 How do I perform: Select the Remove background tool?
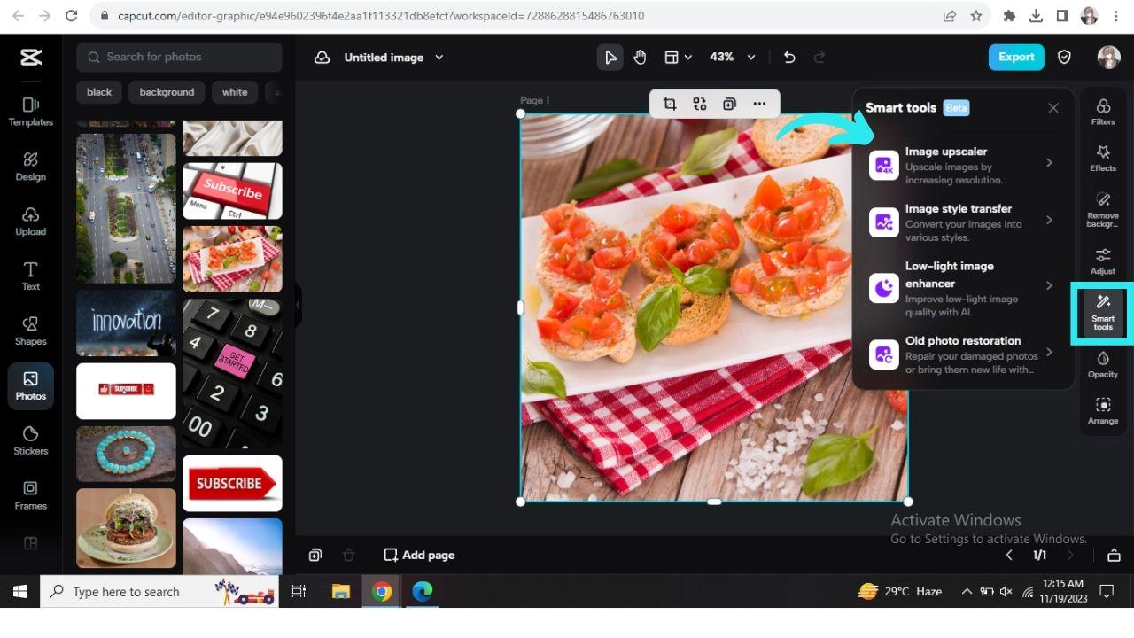click(1102, 211)
